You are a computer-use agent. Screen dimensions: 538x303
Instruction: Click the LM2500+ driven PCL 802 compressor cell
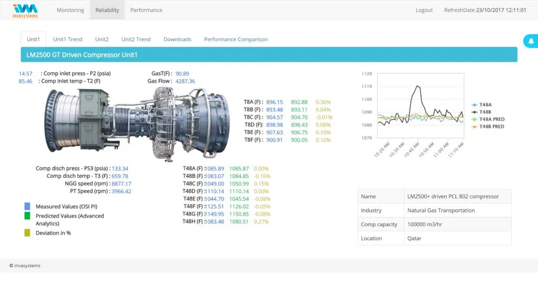click(x=458, y=196)
